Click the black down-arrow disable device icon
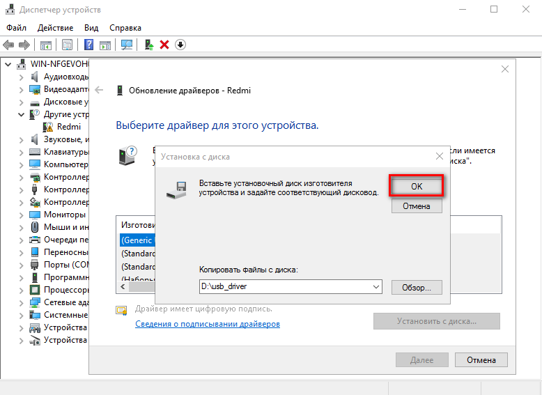Screen dimensions: 542x395 click(x=180, y=45)
